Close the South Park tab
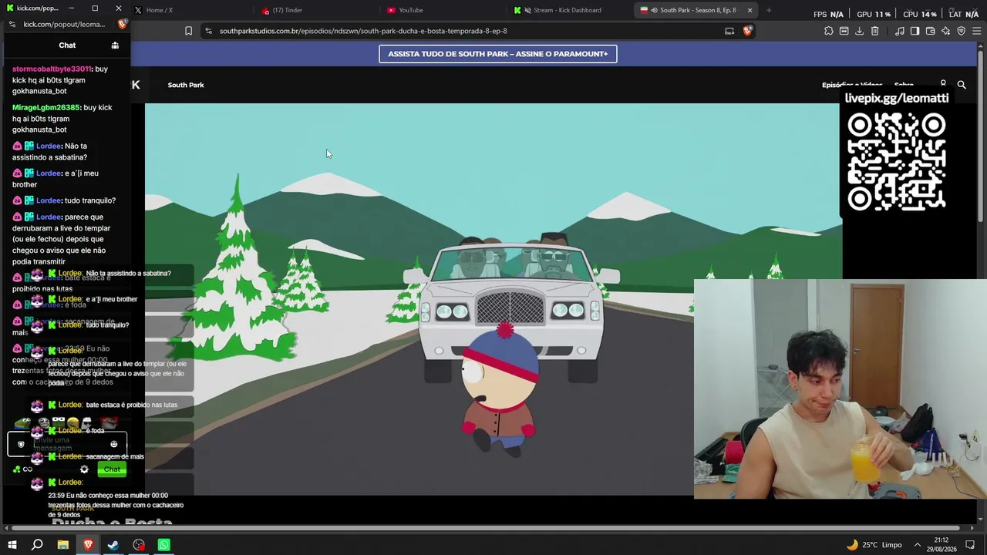The height and width of the screenshot is (555, 987). tap(750, 10)
